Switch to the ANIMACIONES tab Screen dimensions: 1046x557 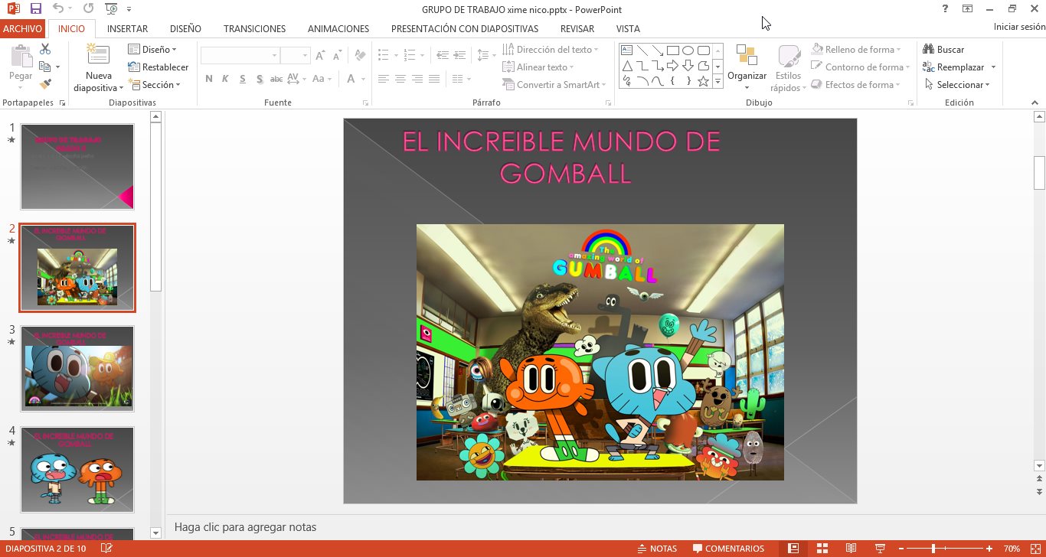[338, 28]
